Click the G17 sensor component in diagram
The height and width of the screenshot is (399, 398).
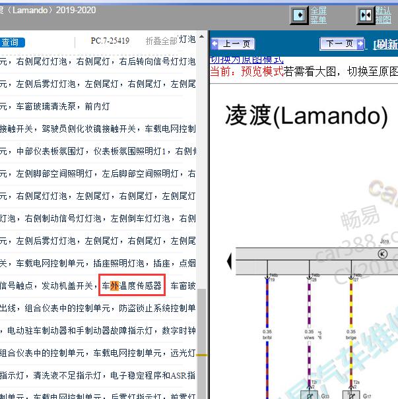click(x=351, y=395)
